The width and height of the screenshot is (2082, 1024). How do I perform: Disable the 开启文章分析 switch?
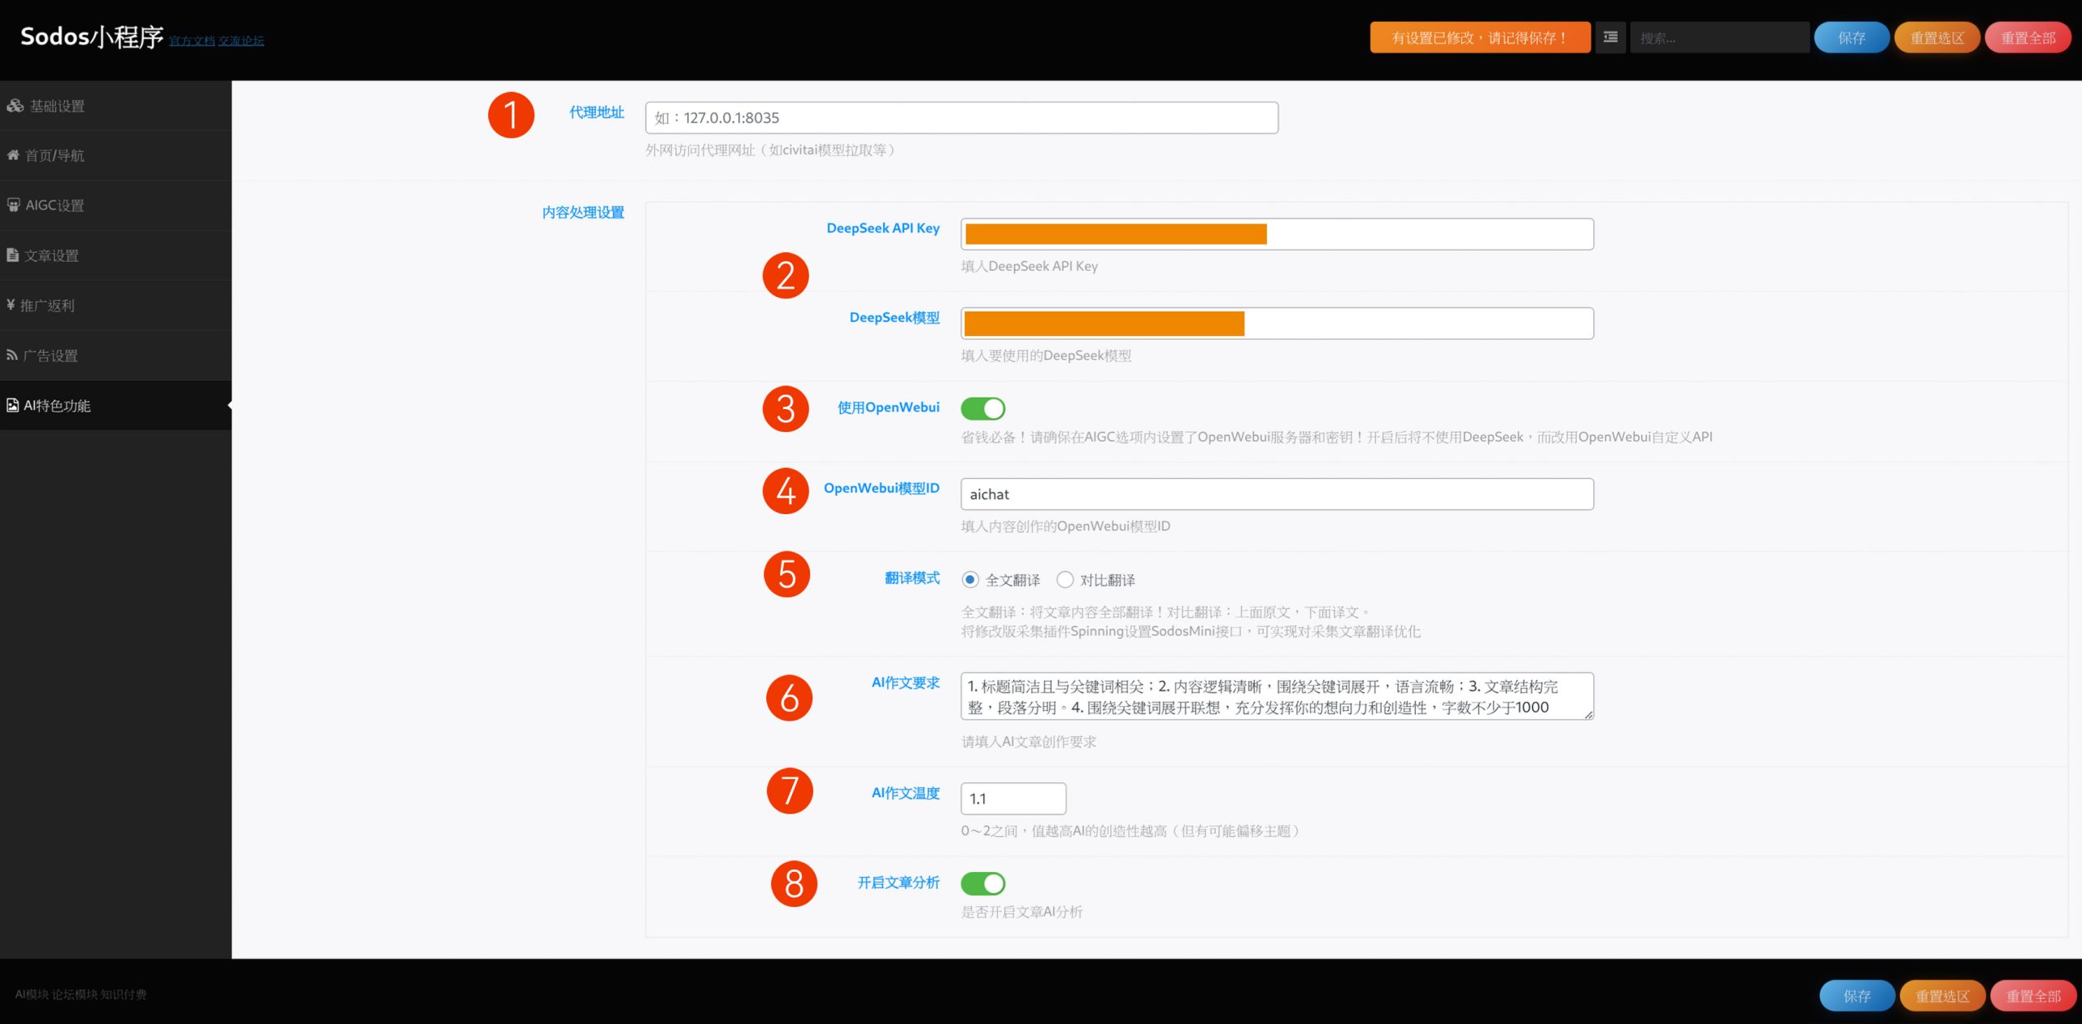[x=982, y=883]
